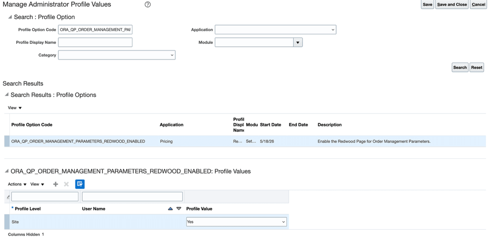Sort User Name column ascending

click(x=170, y=209)
